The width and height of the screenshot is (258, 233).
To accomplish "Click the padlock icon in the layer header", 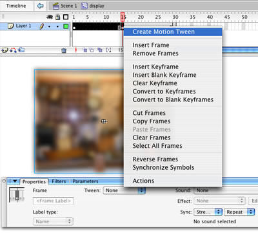I will coord(57,17).
